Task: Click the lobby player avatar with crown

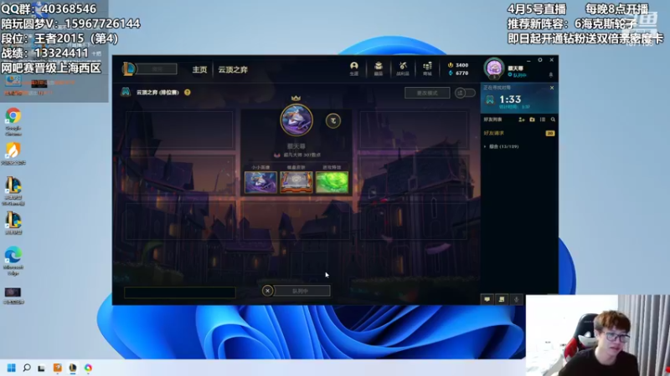Action: pyautogui.click(x=296, y=119)
